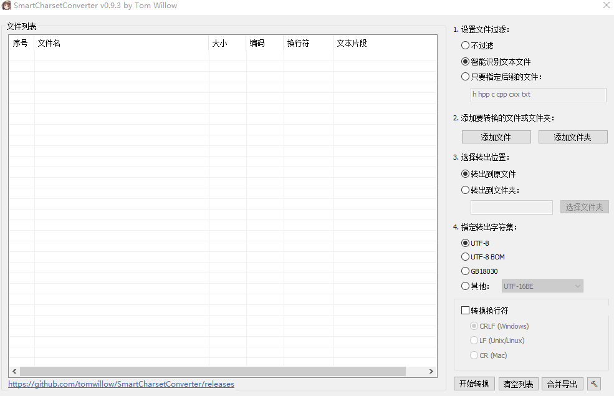Click the output folder path field
614x396 pixels.
[511, 207]
